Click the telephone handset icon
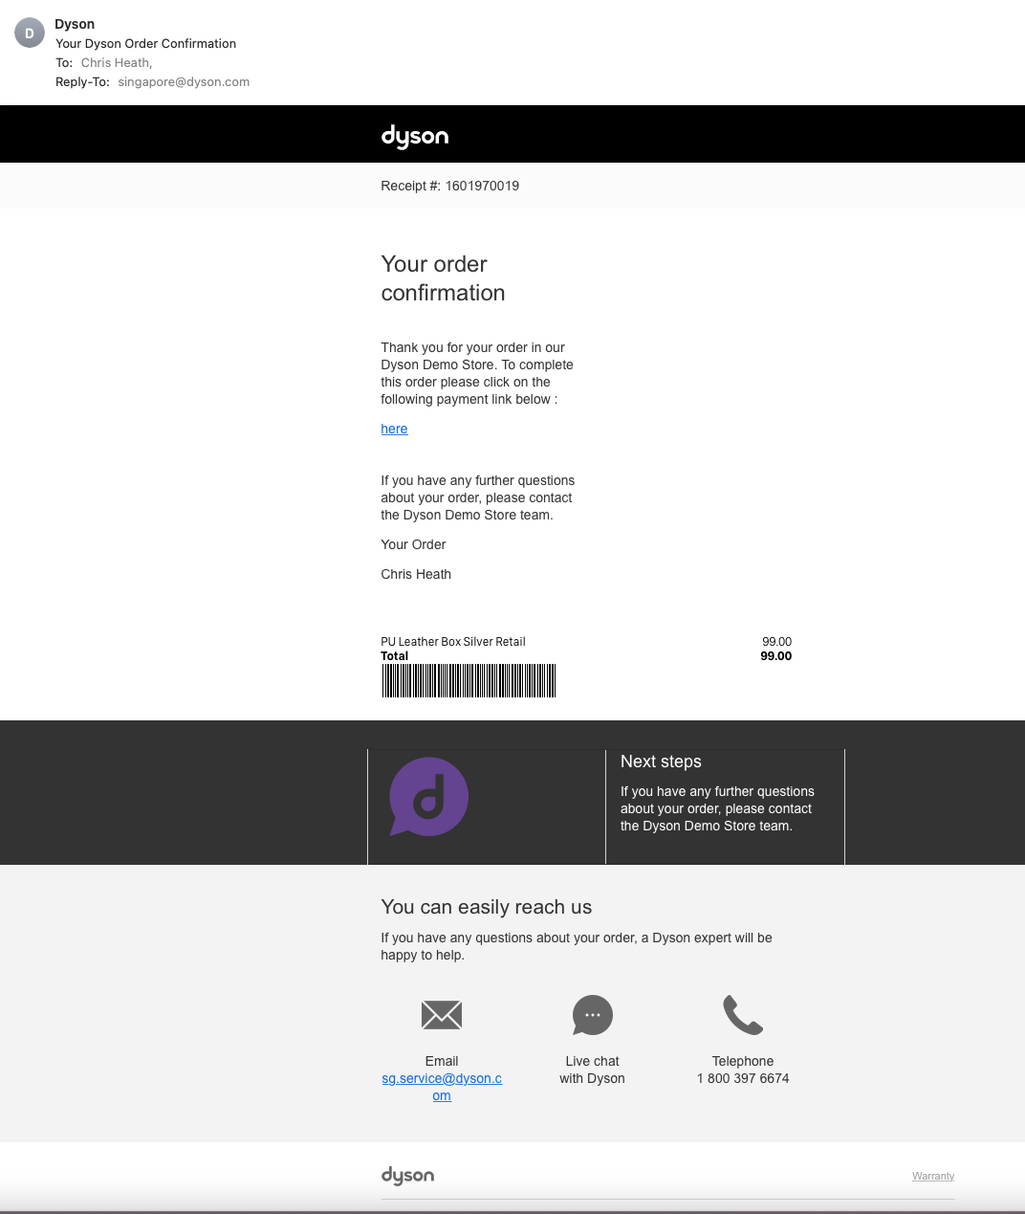 point(743,1015)
